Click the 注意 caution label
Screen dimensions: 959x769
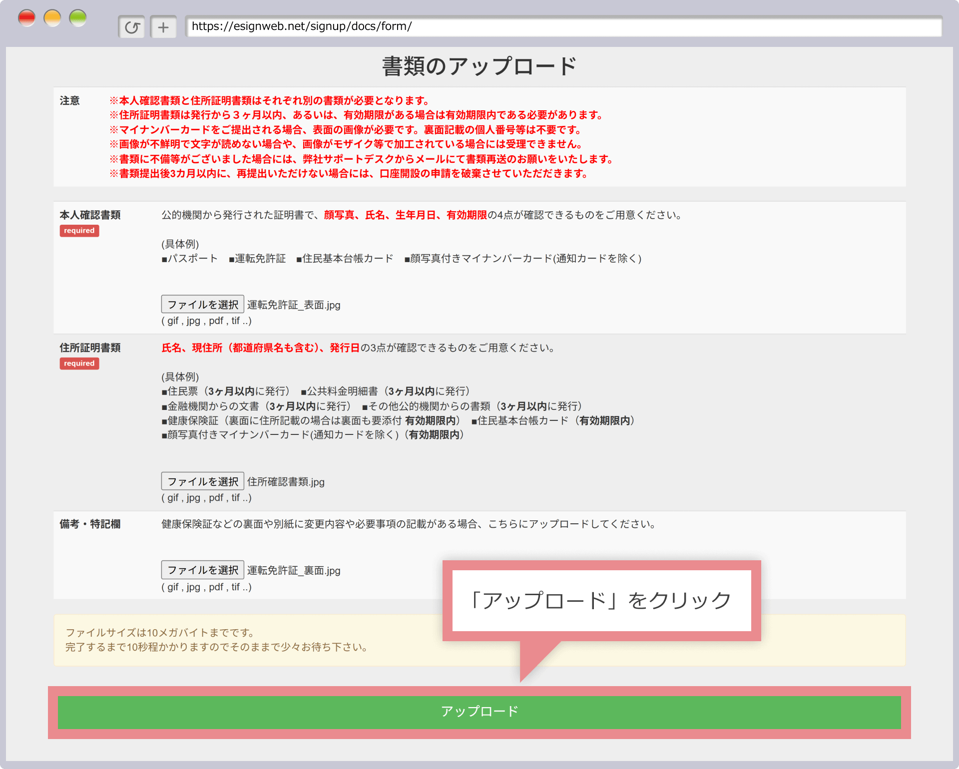pos(70,101)
